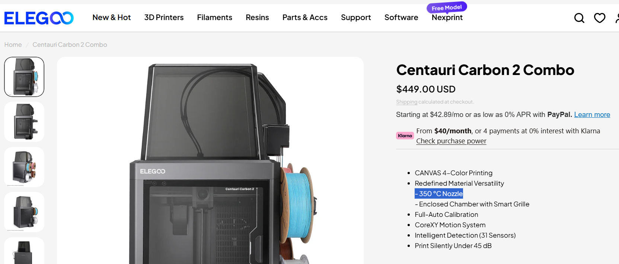The width and height of the screenshot is (619, 264).
Task: Open the wishlist heart icon
Action: tap(600, 18)
